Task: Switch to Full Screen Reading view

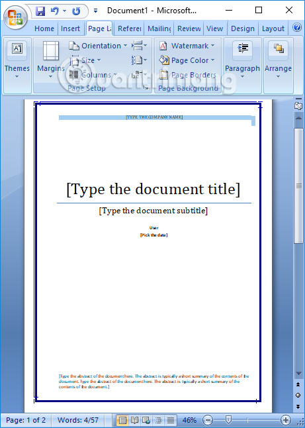Action: (x=134, y=420)
